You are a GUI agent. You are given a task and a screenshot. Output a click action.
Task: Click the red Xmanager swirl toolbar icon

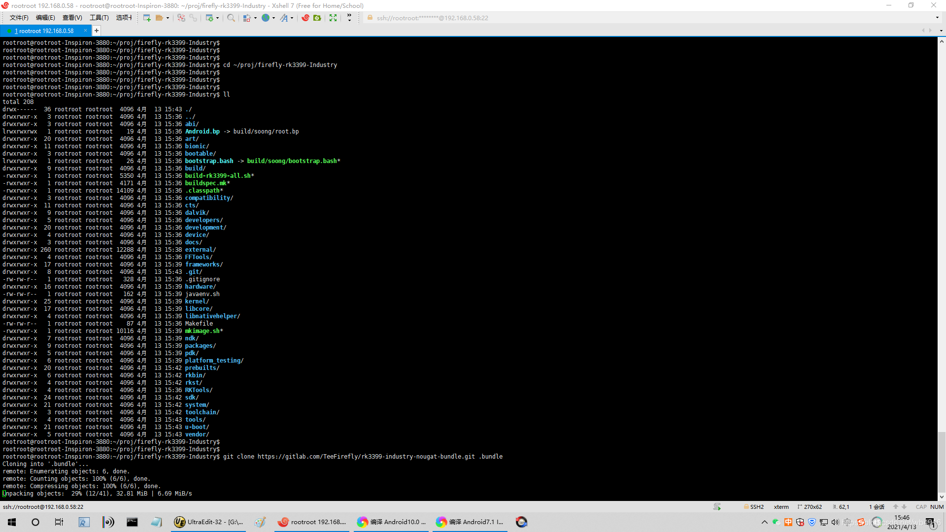pos(305,18)
